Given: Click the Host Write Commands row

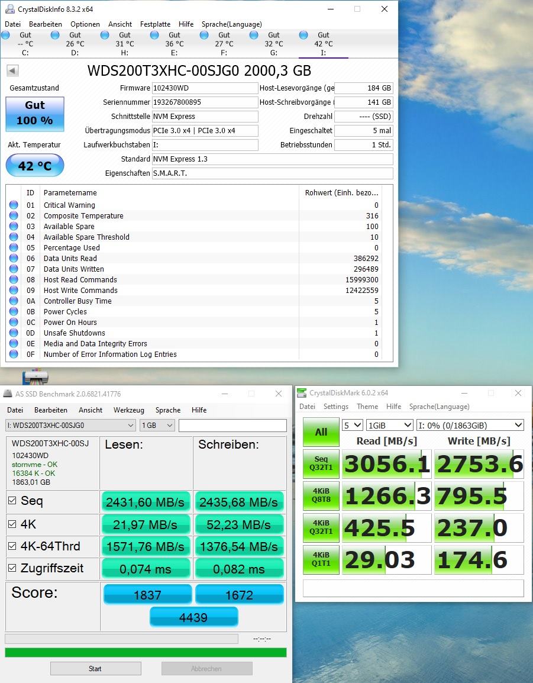Looking at the screenshot, I should 194,290.
